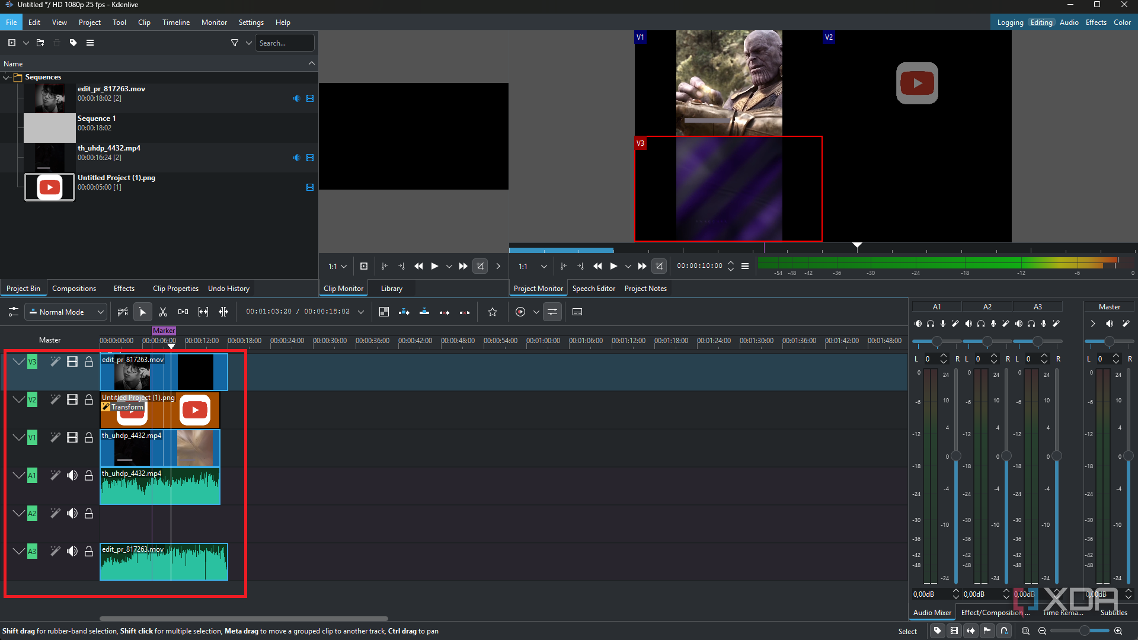This screenshot has width=1138, height=640.
Task: Switch to the Speech Editor tab
Action: 594,289
